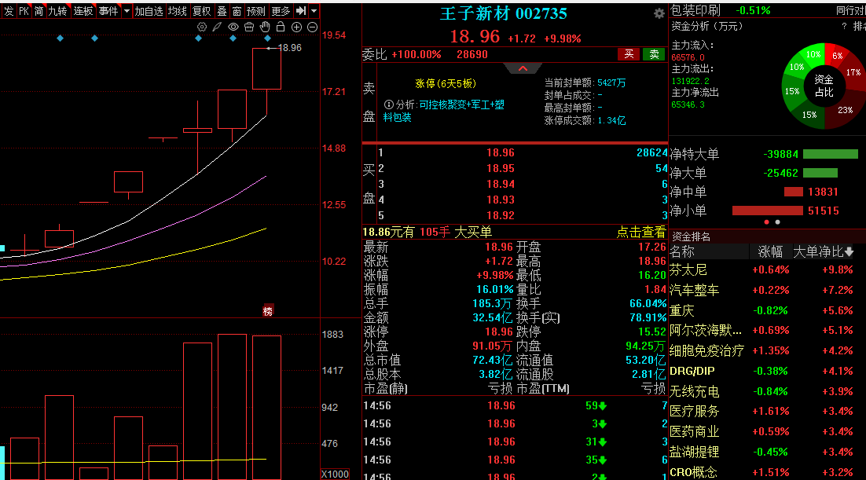Select the 包装印刷 sector label
This screenshot has height=480, width=866.
pyautogui.click(x=695, y=10)
